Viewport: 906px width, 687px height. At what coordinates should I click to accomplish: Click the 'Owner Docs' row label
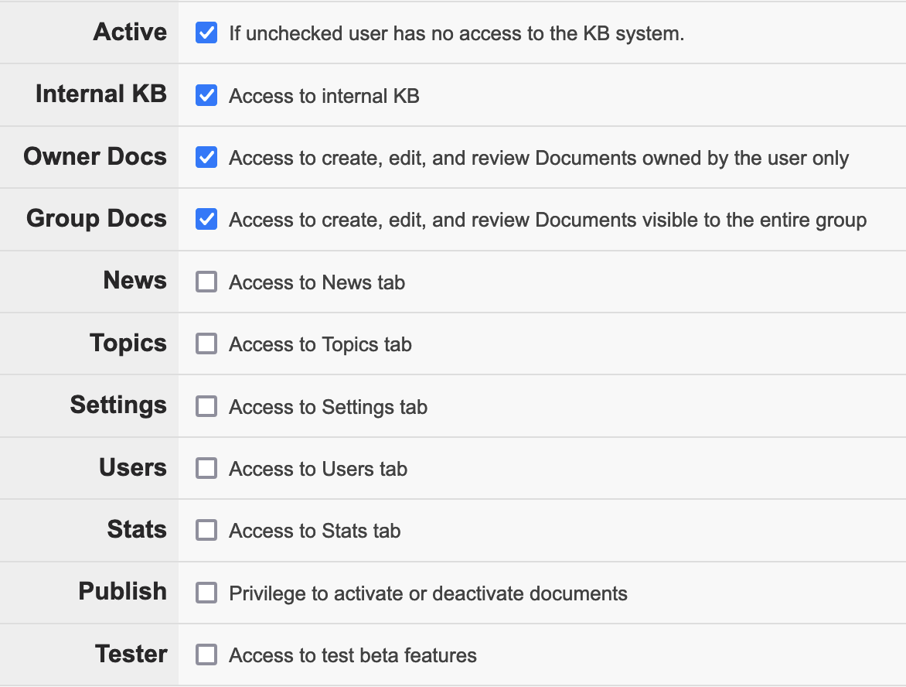95,156
